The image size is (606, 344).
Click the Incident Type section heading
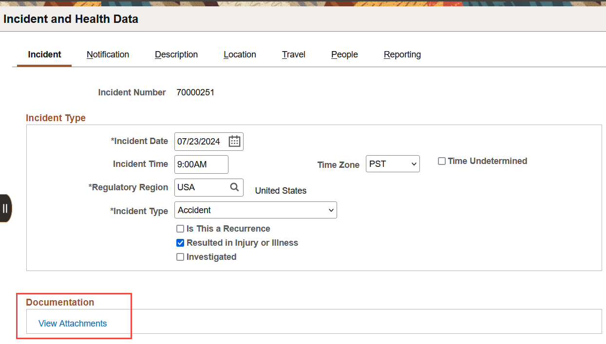[56, 118]
